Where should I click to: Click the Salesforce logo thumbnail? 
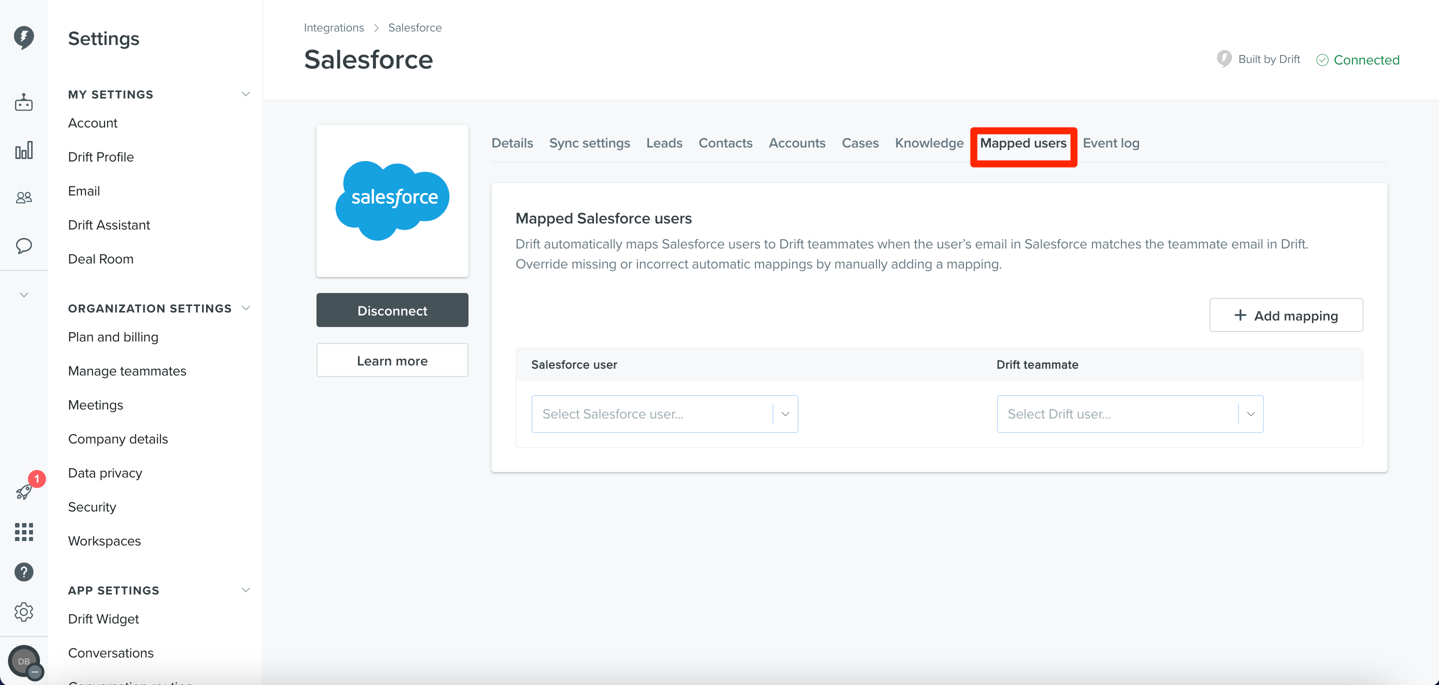[392, 200]
